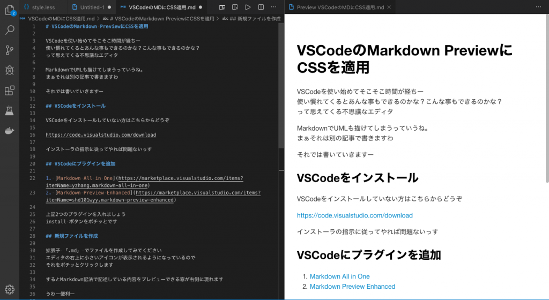This screenshot has width=549, height=300.
Task: Split the editor to the right
Action: pyautogui.click(x=261, y=7)
